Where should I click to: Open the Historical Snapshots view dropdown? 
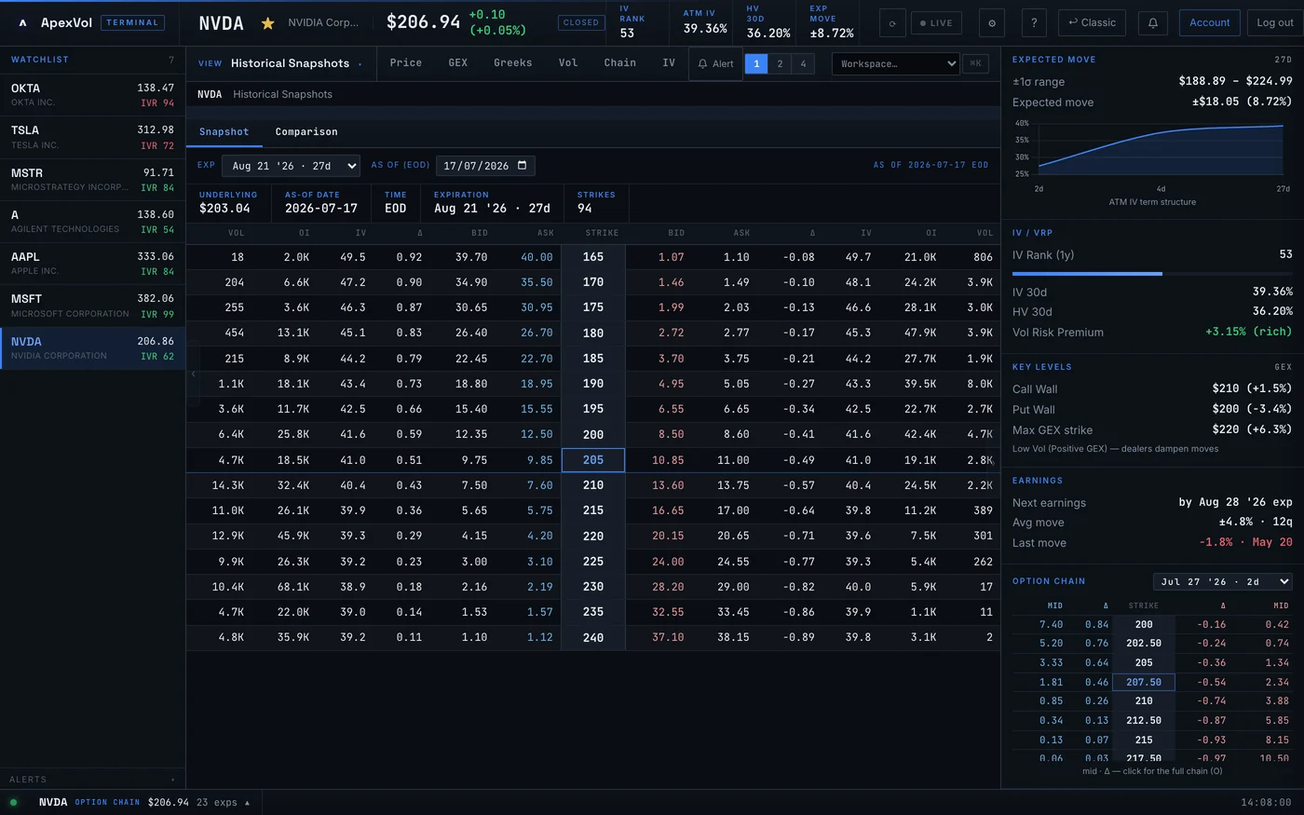pyautogui.click(x=280, y=63)
